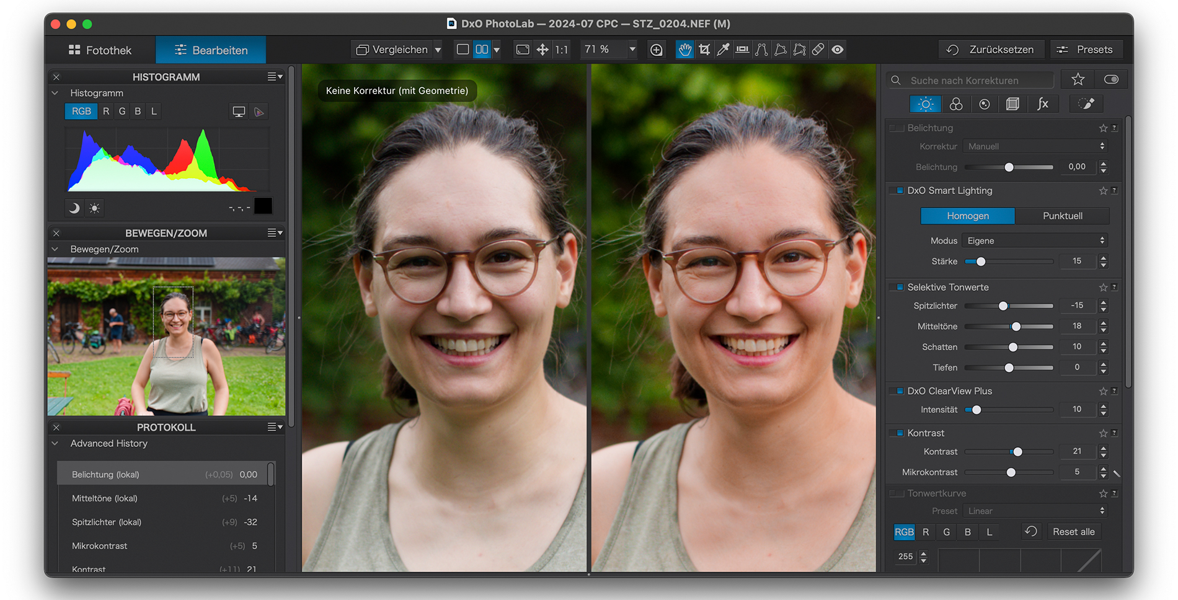
Task: Select the Crop tool in the toolbar
Action: (704, 50)
